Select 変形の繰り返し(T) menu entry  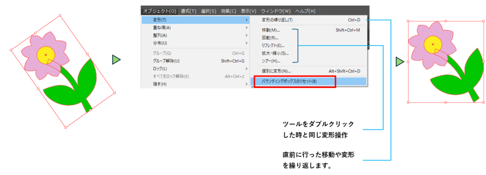pos(277,20)
